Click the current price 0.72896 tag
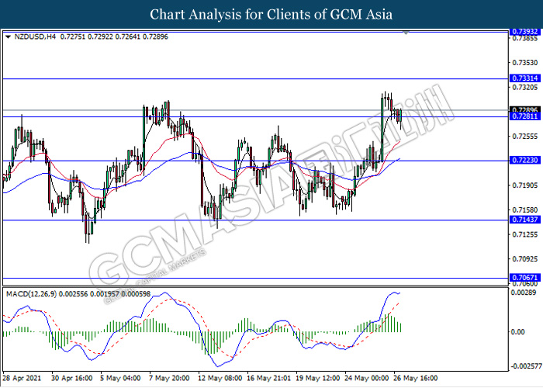The width and height of the screenshot is (543, 388). 525,109
